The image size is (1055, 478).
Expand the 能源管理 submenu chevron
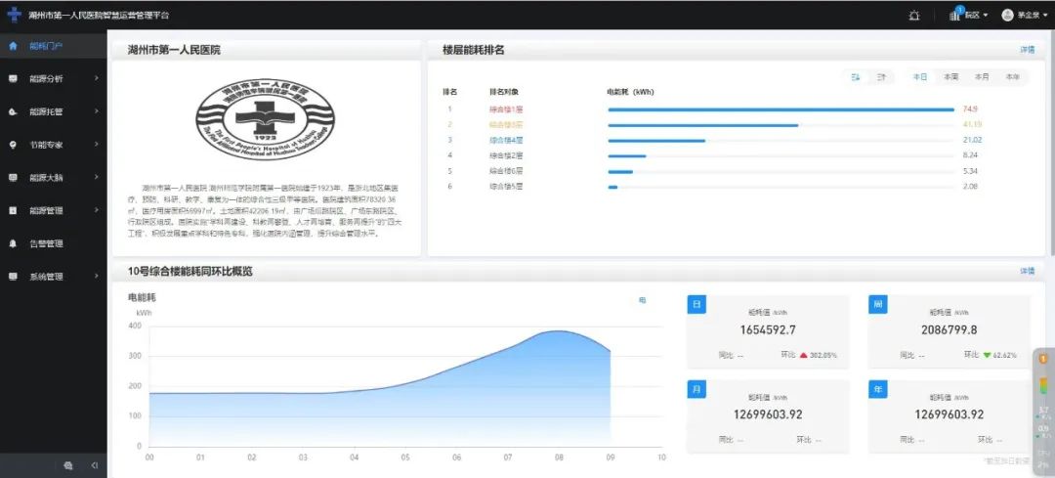point(96,211)
